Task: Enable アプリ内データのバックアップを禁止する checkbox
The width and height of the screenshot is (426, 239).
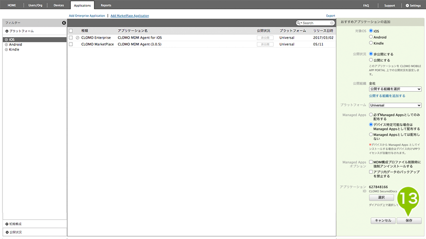Action: click(x=371, y=172)
